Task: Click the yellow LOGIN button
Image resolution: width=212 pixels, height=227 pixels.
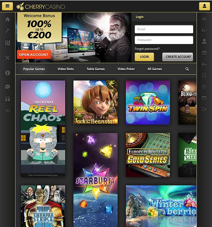Action: coord(144,57)
